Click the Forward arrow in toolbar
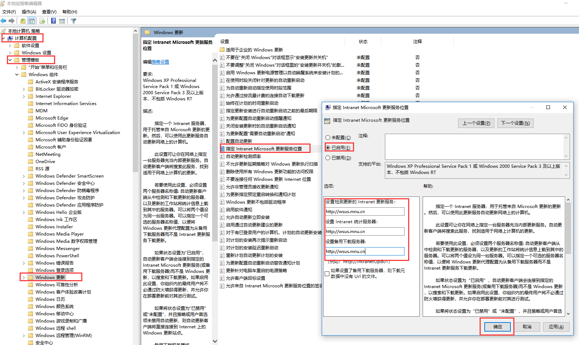Viewport: 579px width, 345px height. pos(12,21)
